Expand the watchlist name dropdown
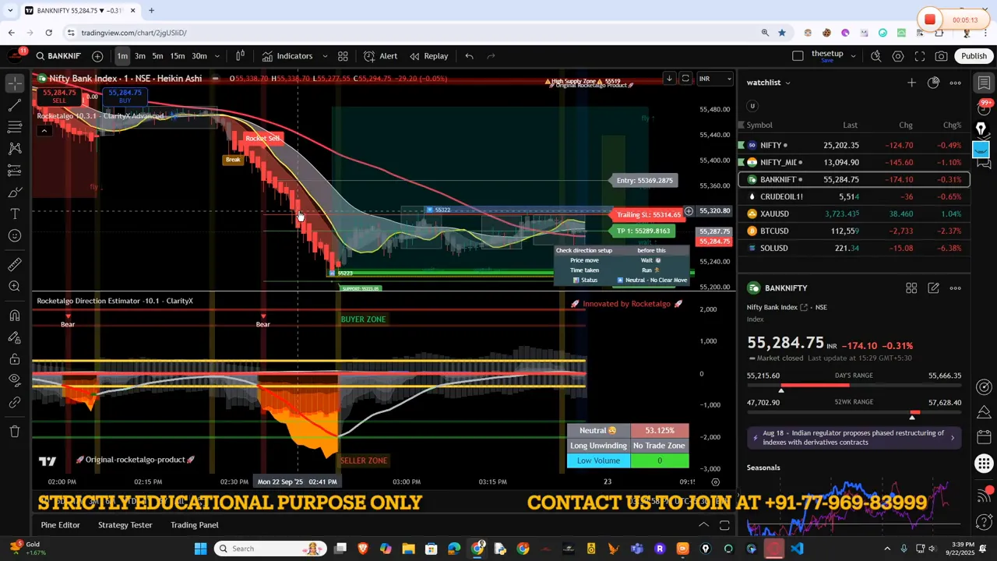Viewport: 997px width, 561px height. [787, 83]
